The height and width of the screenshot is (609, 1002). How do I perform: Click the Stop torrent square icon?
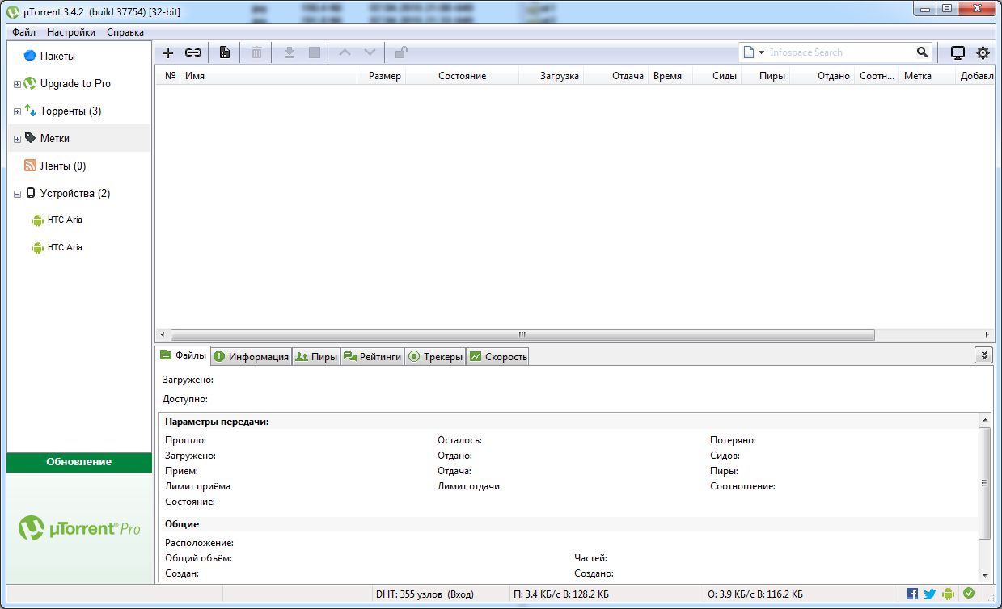pos(315,52)
